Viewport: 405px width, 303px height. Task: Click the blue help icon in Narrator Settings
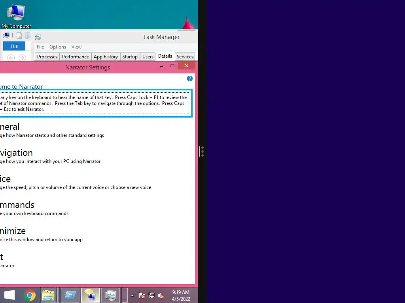click(x=189, y=79)
